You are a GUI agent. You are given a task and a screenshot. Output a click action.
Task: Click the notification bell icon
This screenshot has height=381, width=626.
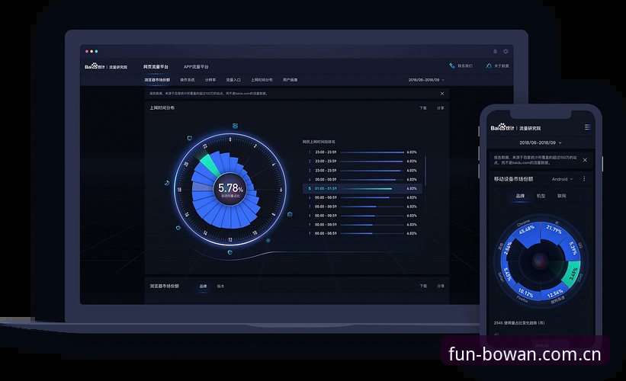tap(495, 52)
